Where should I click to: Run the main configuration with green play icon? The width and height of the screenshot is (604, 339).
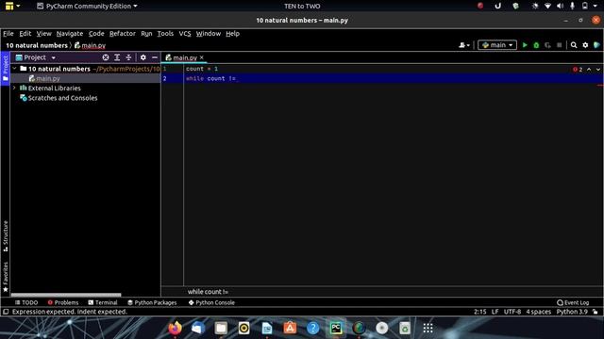pyautogui.click(x=525, y=45)
